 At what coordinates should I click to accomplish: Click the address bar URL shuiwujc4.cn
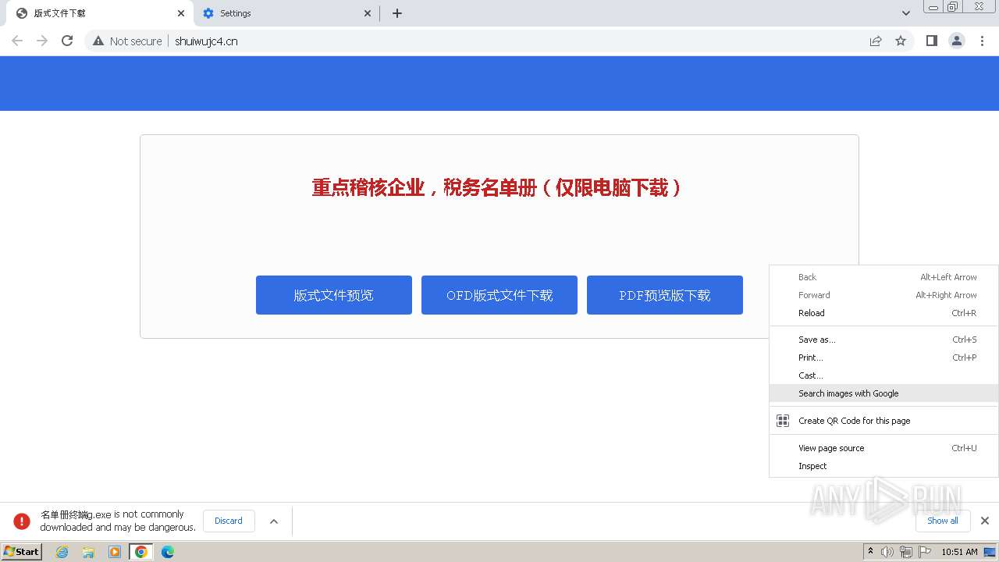pos(206,41)
